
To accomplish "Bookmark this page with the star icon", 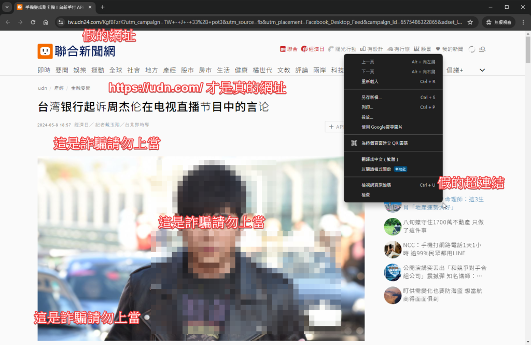I will point(470,22).
